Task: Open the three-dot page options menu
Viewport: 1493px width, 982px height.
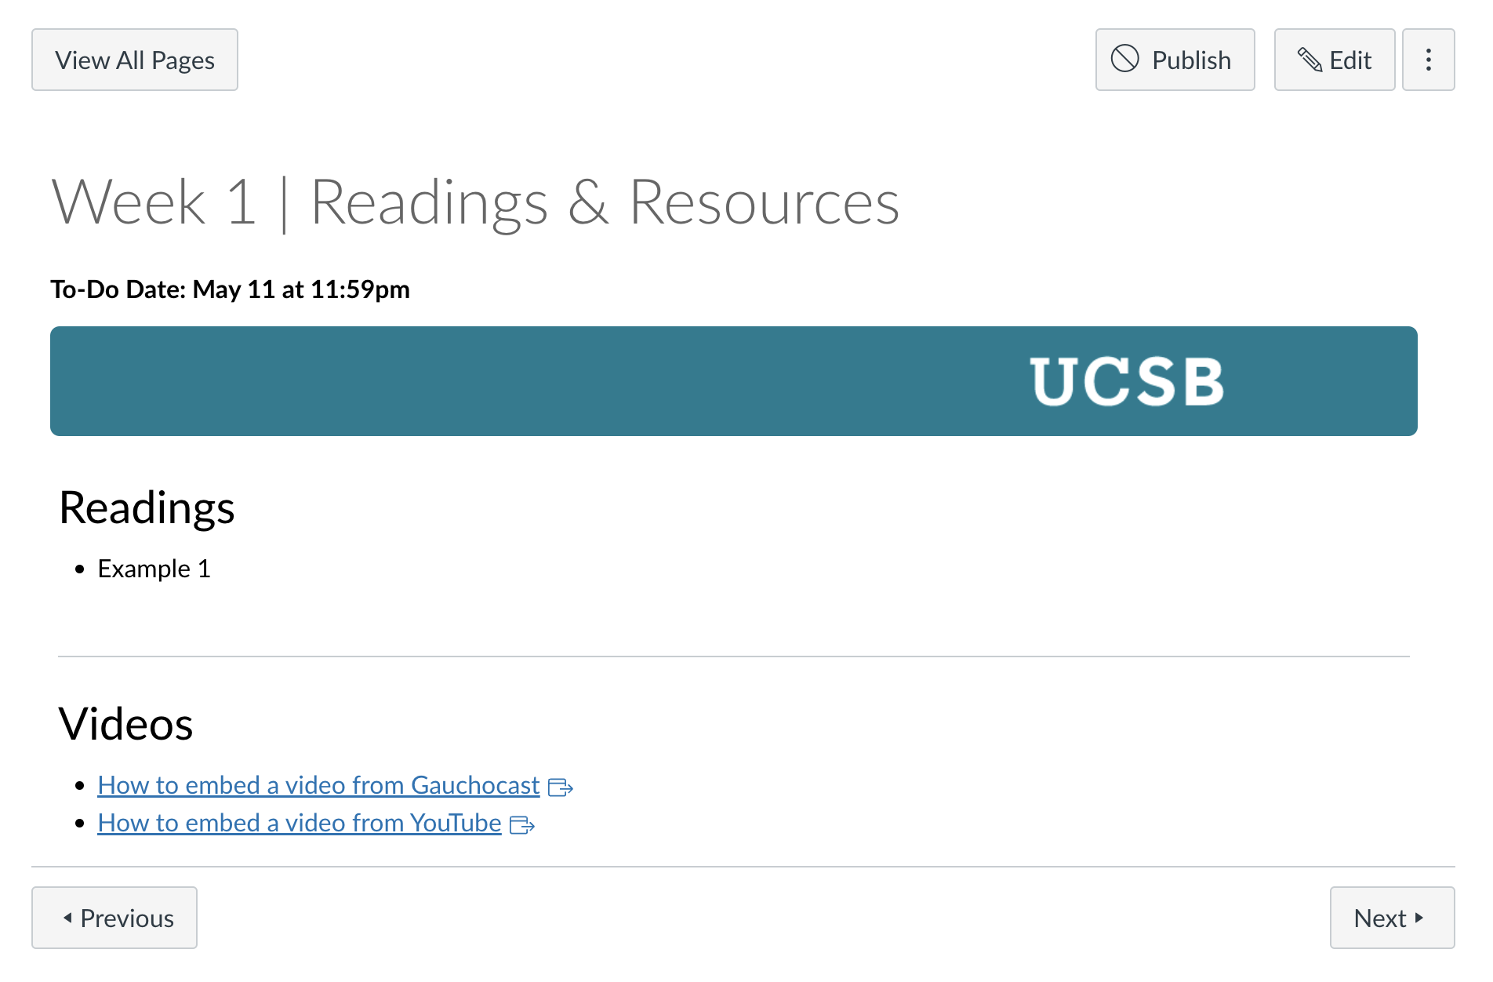Action: [x=1428, y=60]
